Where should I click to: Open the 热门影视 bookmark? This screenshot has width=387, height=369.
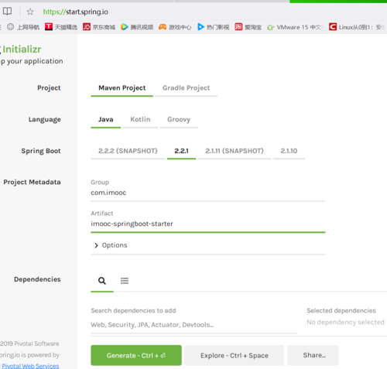pyautogui.click(x=214, y=27)
